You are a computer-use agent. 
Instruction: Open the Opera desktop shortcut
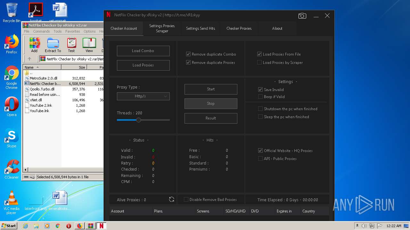point(12,107)
